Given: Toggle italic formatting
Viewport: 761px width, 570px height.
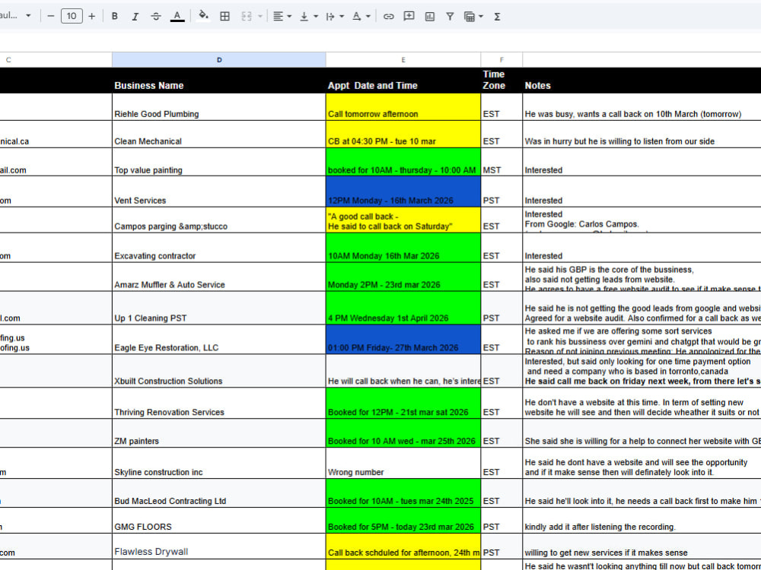Looking at the screenshot, I should tap(135, 16).
